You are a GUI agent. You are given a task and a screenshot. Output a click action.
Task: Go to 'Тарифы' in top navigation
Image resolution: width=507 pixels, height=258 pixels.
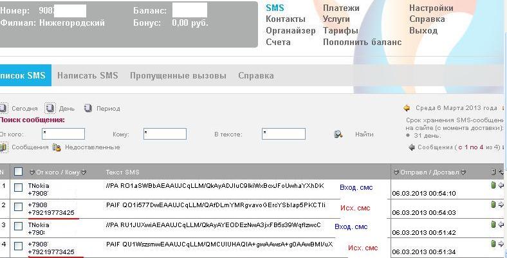[x=340, y=30]
